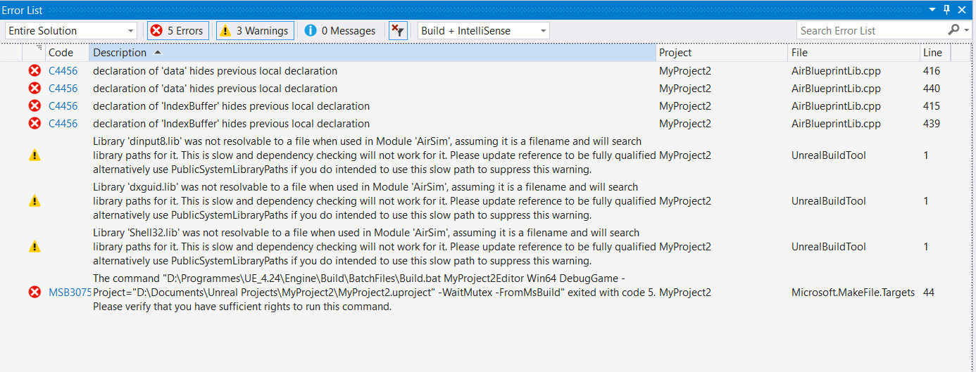Close the Error List panel
The image size is (976, 372).
[963, 9]
